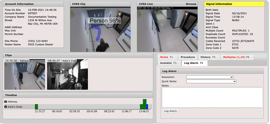The height and width of the screenshot is (124, 270).
Task: Click the MULTIPLES: 1 value
Action: point(241,31)
